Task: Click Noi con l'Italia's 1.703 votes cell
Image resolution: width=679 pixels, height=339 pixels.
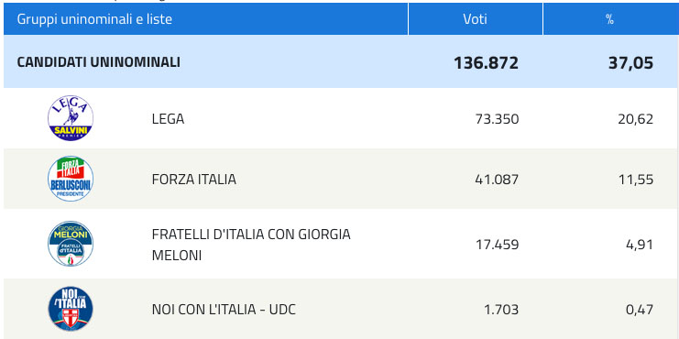Action: click(501, 310)
